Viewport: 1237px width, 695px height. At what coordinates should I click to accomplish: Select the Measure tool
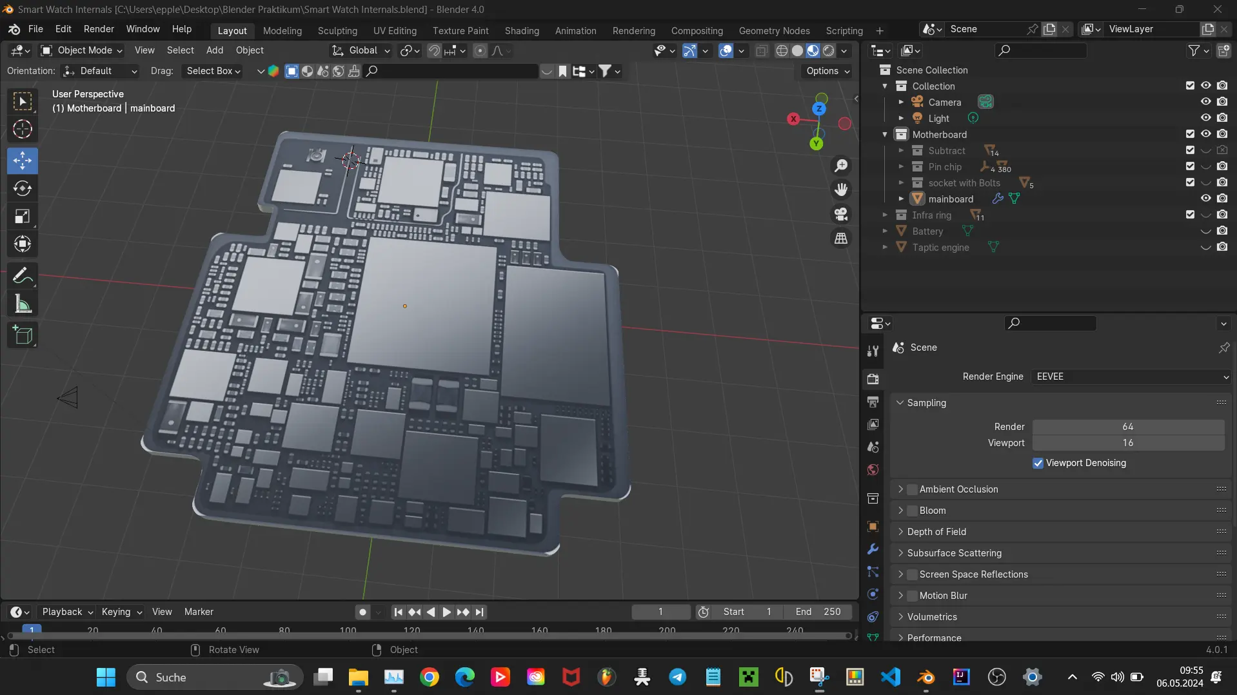click(x=23, y=304)
